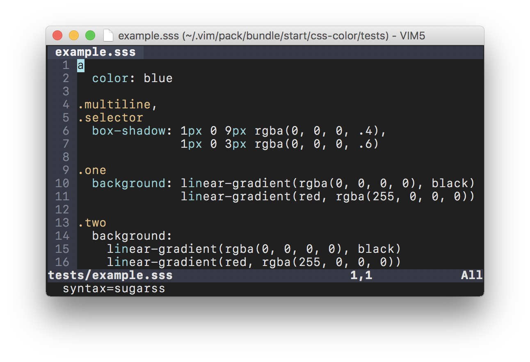Click the '.one' selector

point(92,170)
